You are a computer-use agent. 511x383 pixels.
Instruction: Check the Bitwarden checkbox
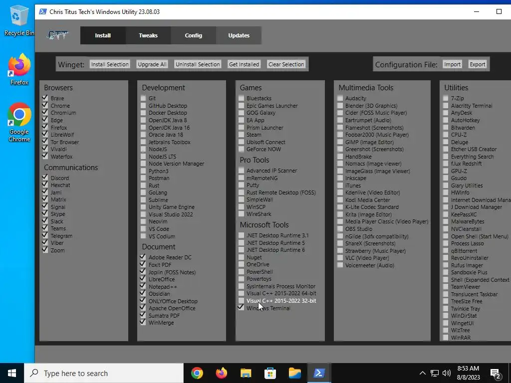(x=446, y=127)
